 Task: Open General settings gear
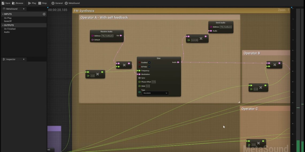click(53, 3)
